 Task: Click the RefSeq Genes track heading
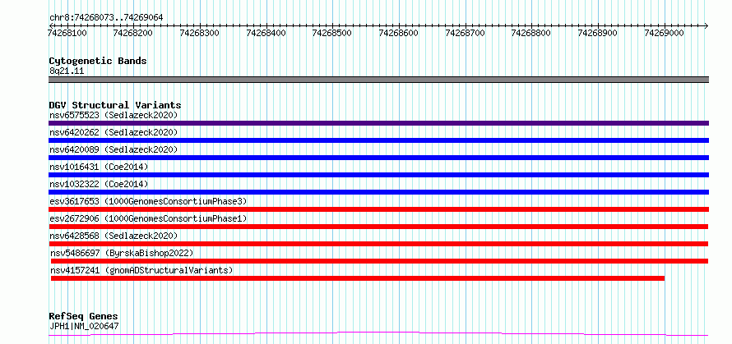pos(84,317)
